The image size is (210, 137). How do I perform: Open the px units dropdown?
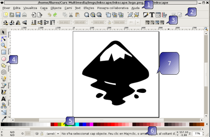click(x=130, y=23)
